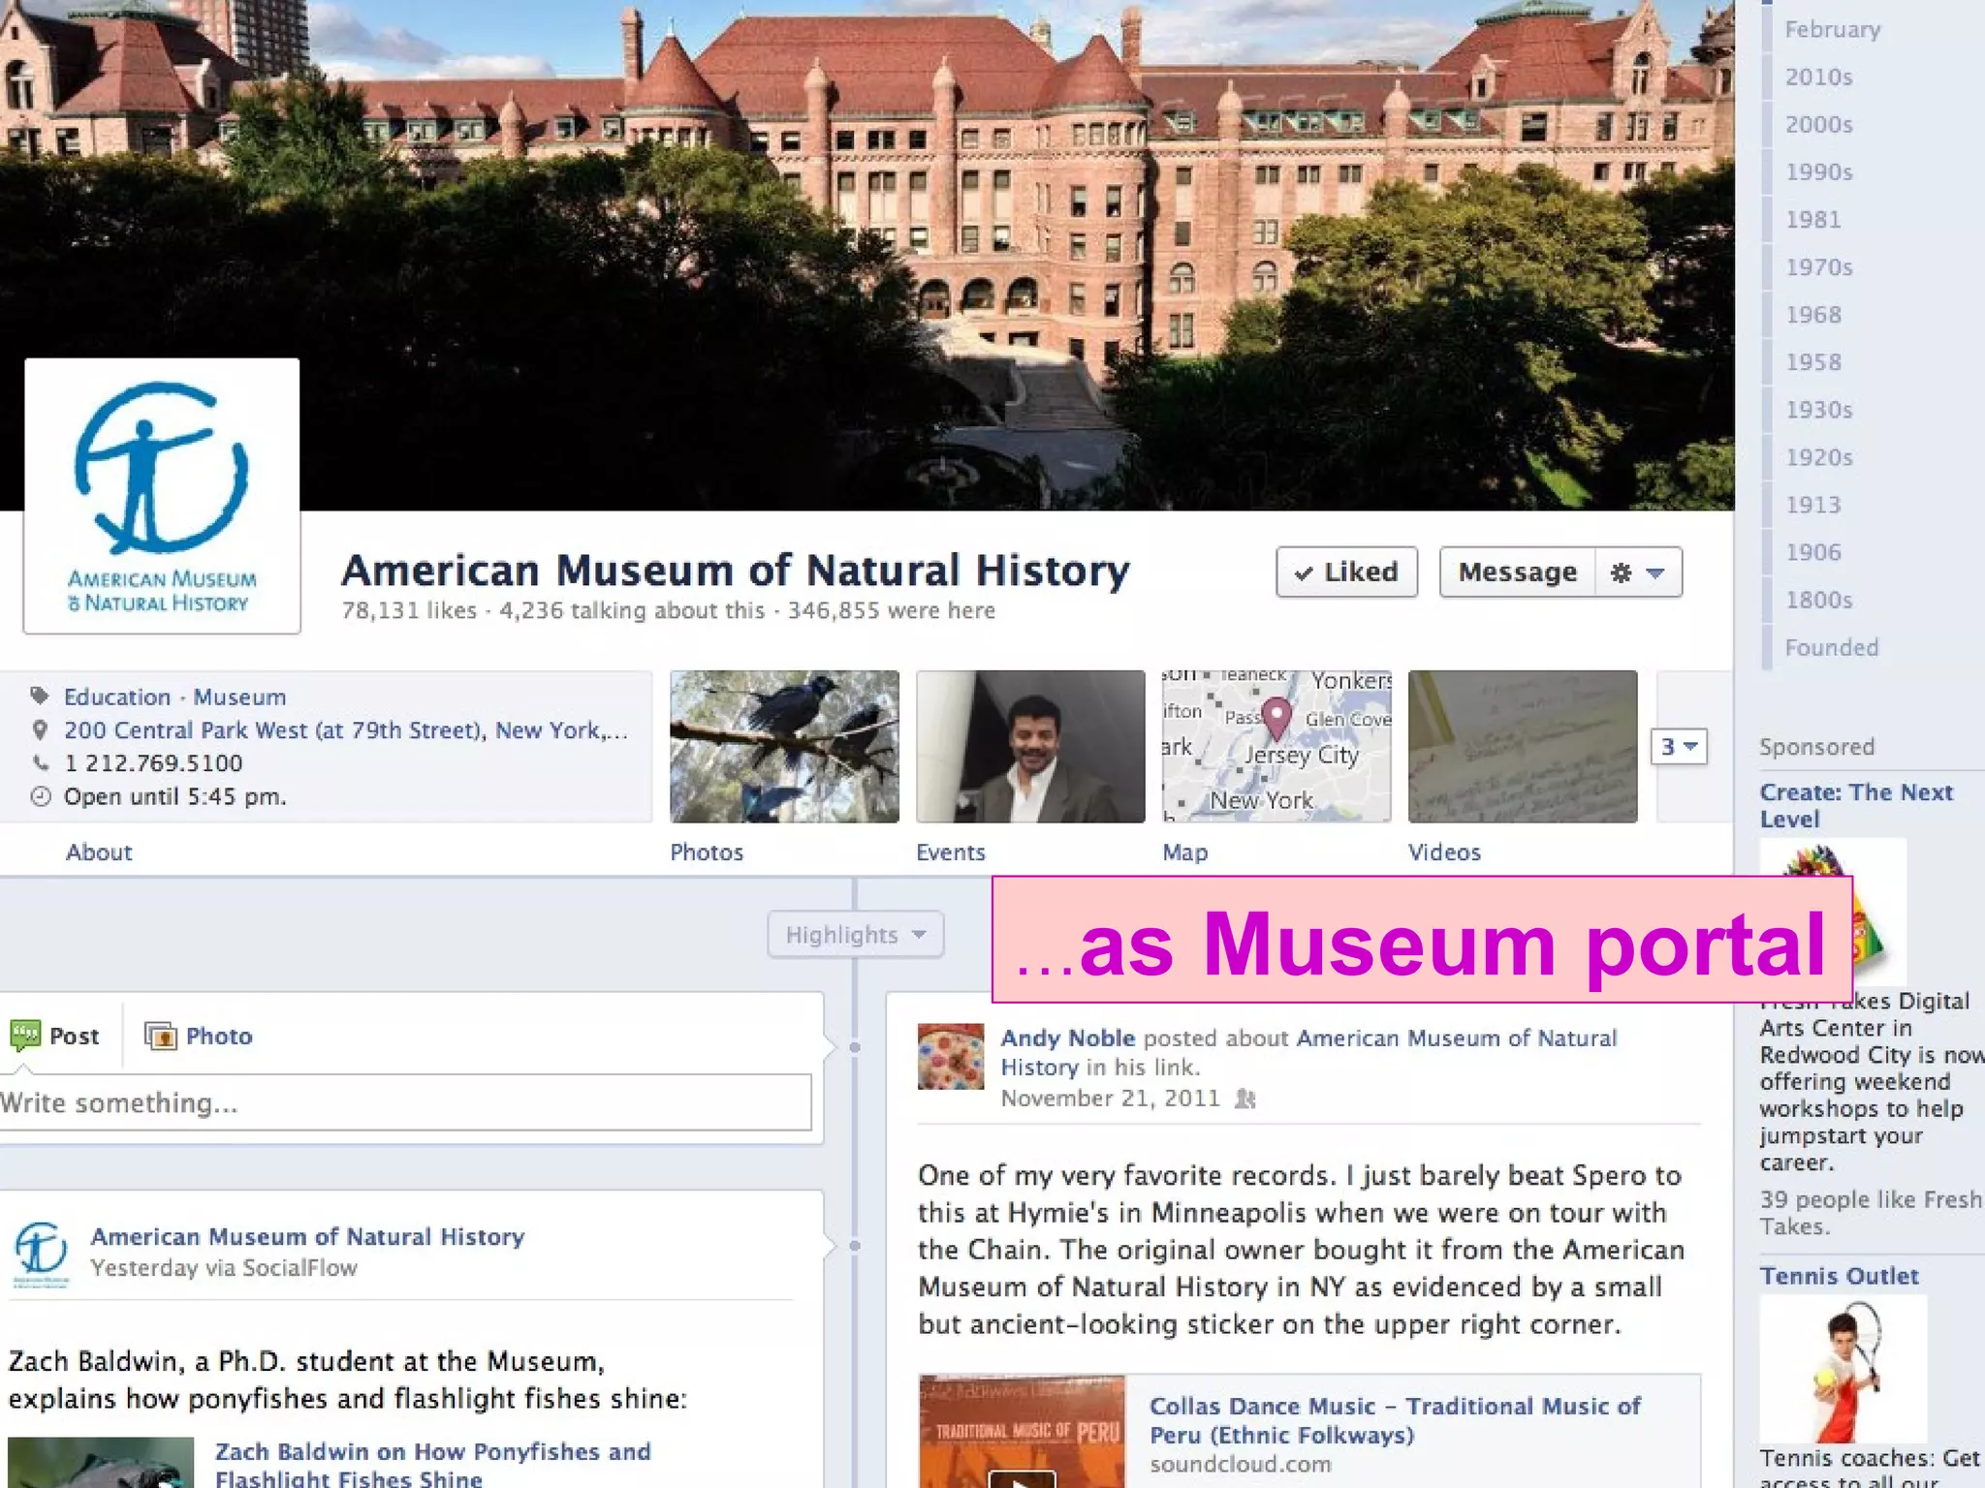Open the November 21, 2011 post timestamp

[x=1110, y=1098]
